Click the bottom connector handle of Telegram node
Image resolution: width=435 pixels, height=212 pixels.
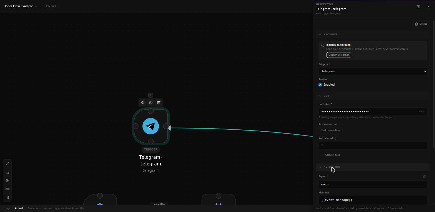tap(151, 141)
